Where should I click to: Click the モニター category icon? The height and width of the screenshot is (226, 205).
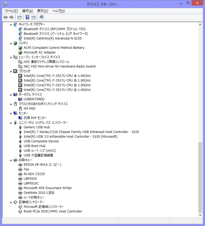[15, 113]
